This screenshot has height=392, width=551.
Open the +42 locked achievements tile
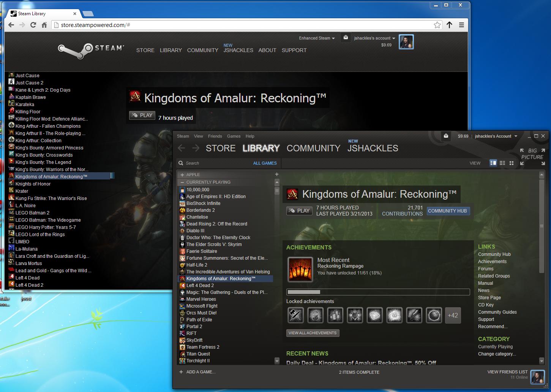coord(453,315)
